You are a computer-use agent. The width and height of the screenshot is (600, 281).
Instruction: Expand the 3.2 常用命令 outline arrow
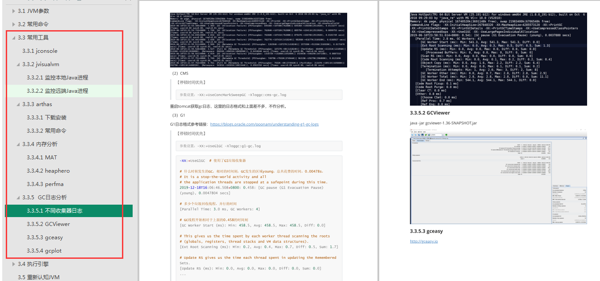[13, 24]
